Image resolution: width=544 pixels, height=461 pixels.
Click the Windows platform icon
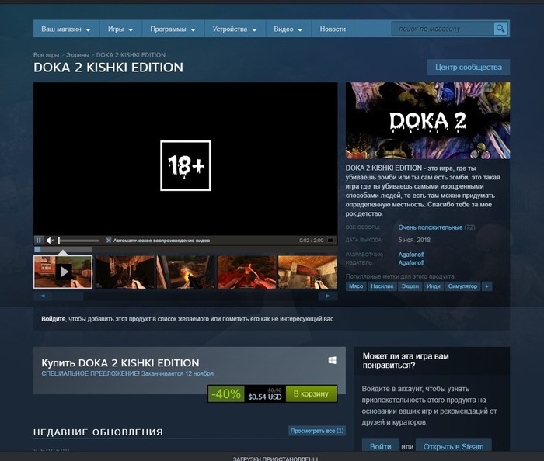coord(332,361)
